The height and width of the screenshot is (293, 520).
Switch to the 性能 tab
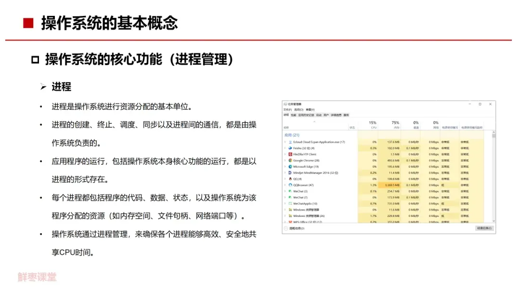(x=294, y=115)
